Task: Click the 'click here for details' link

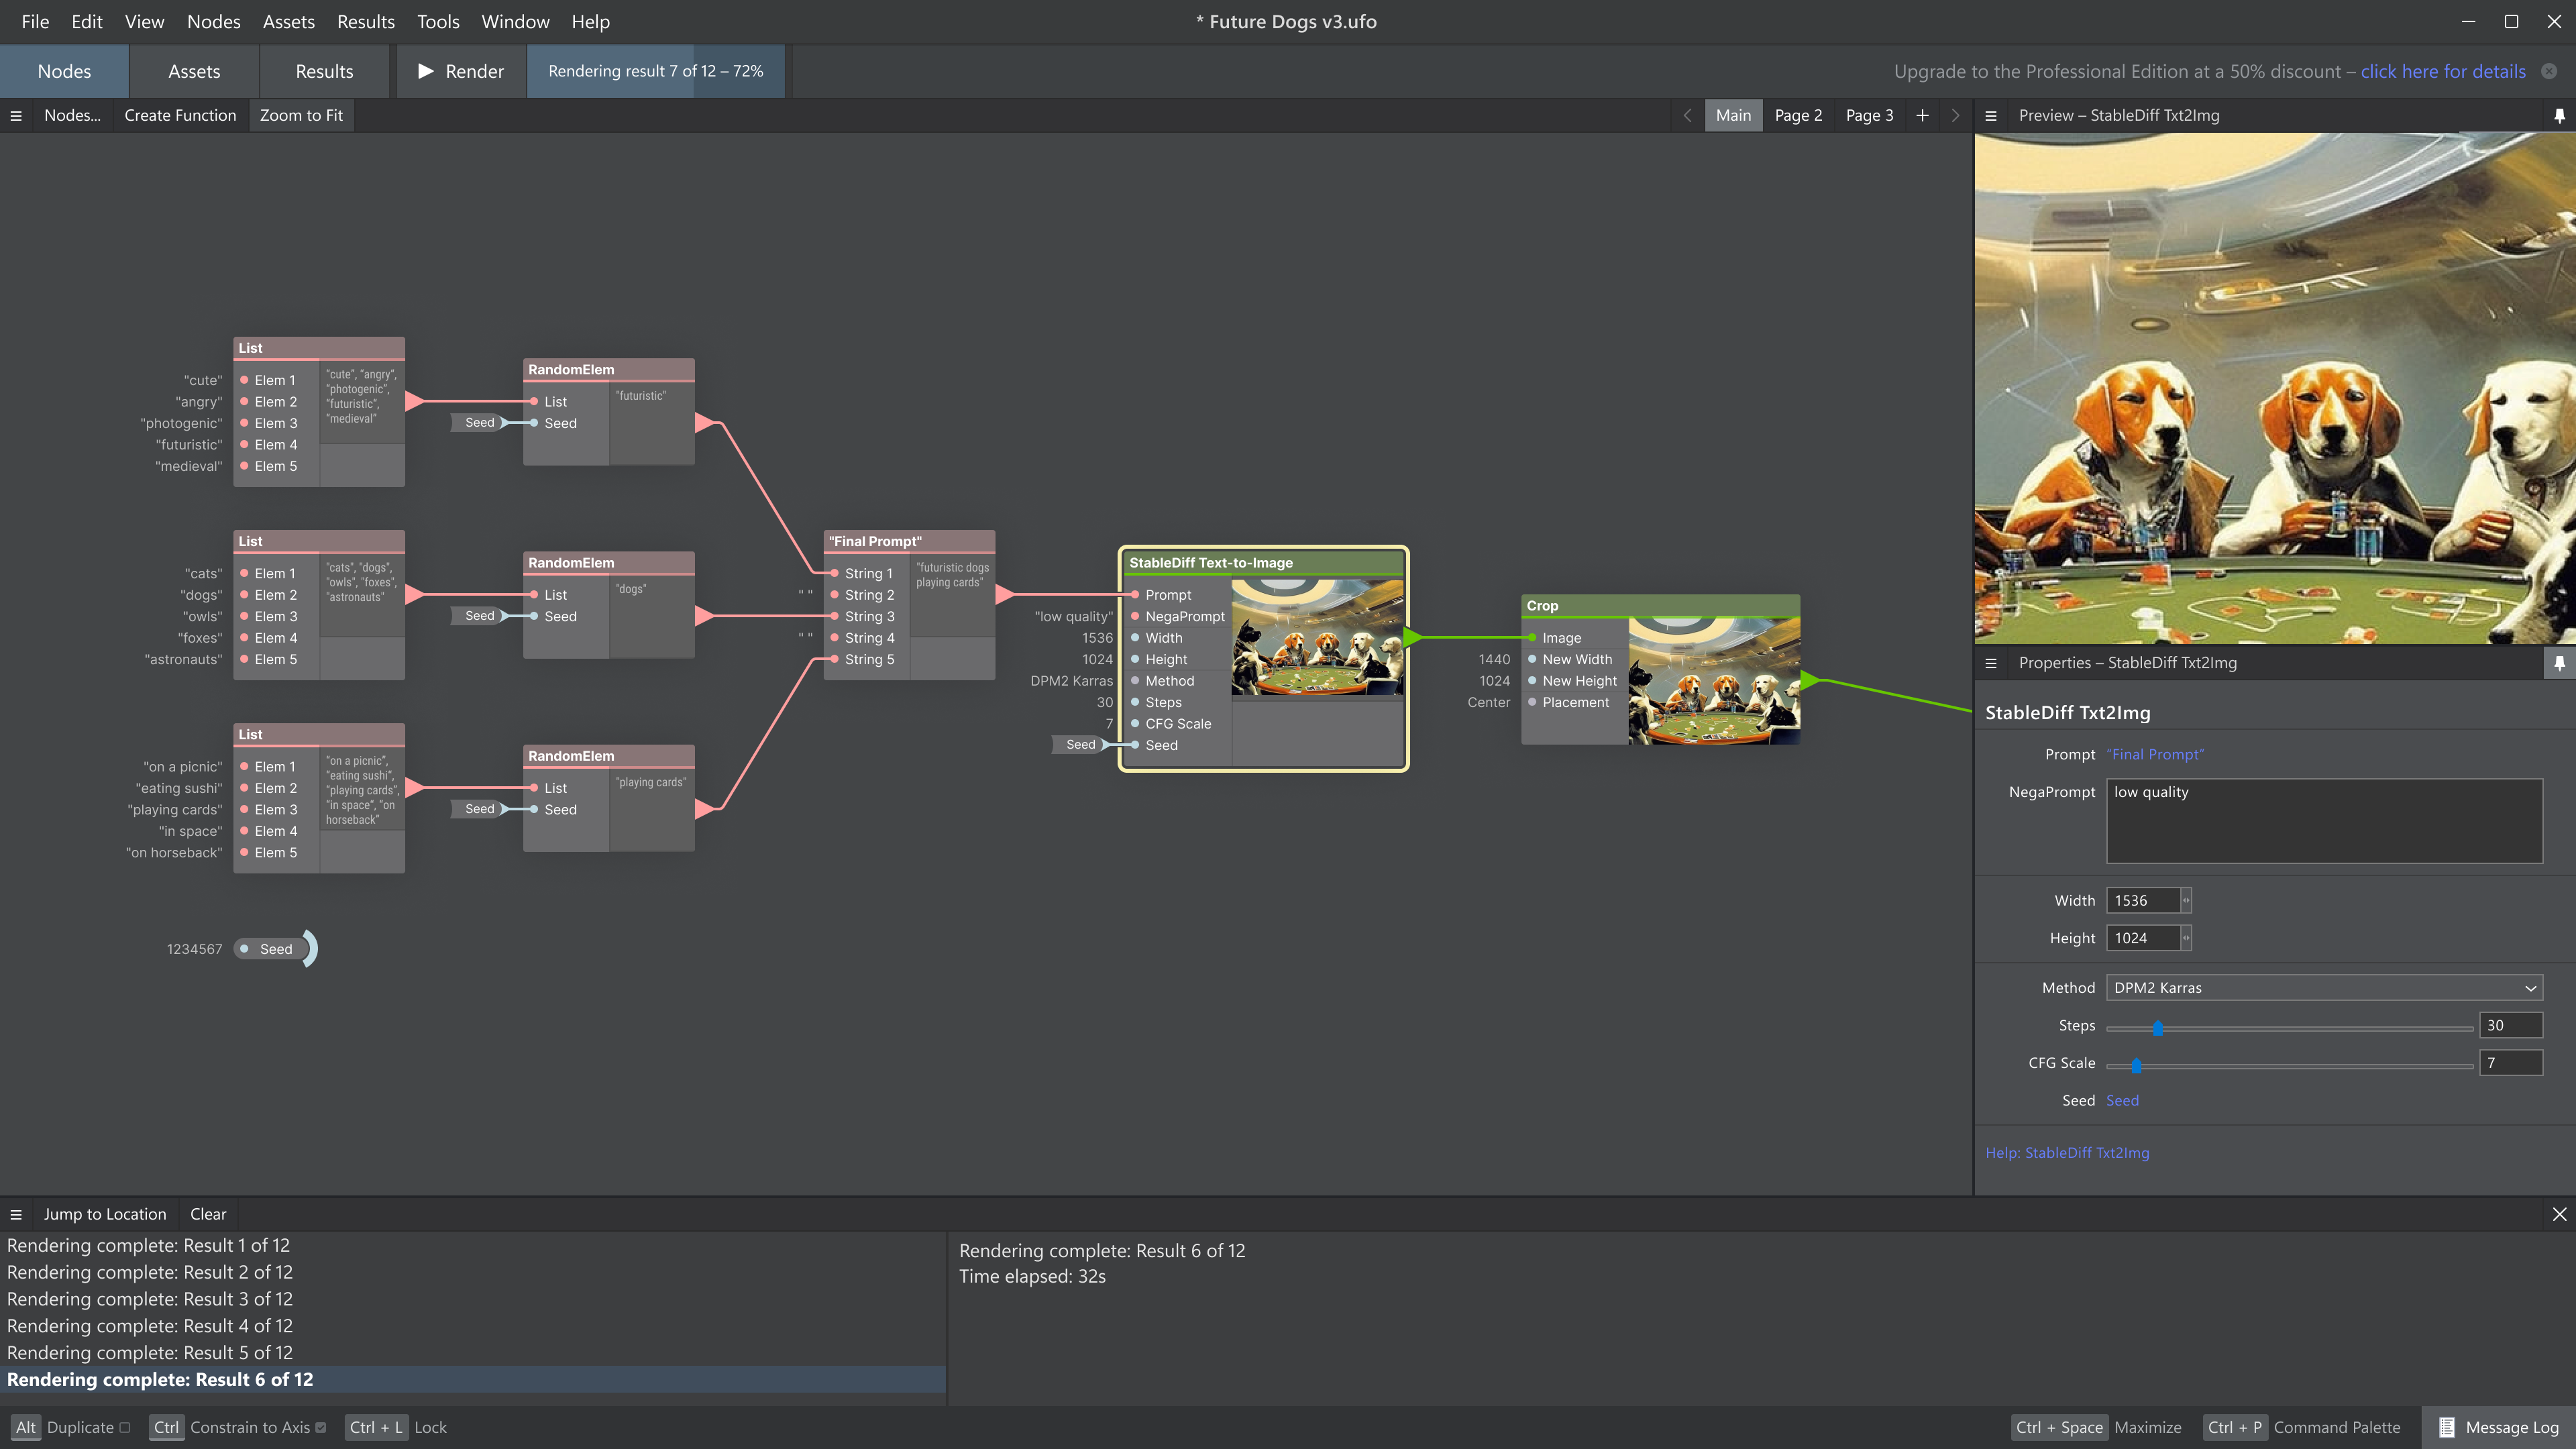Action: coord(2443,71)
